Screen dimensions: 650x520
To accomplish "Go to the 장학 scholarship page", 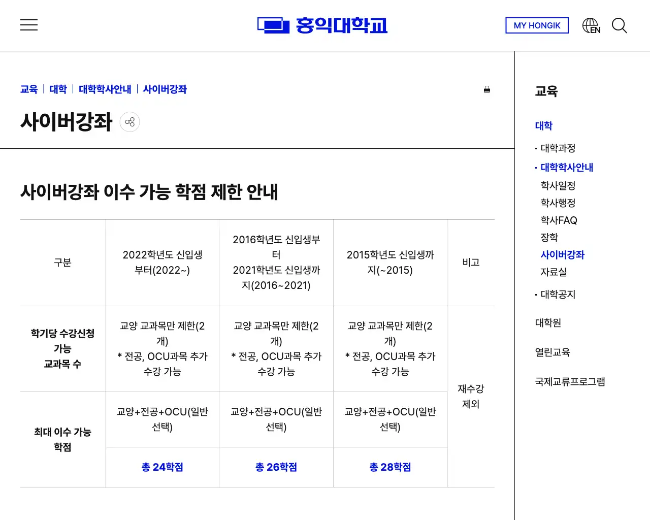I will point(549,237).
